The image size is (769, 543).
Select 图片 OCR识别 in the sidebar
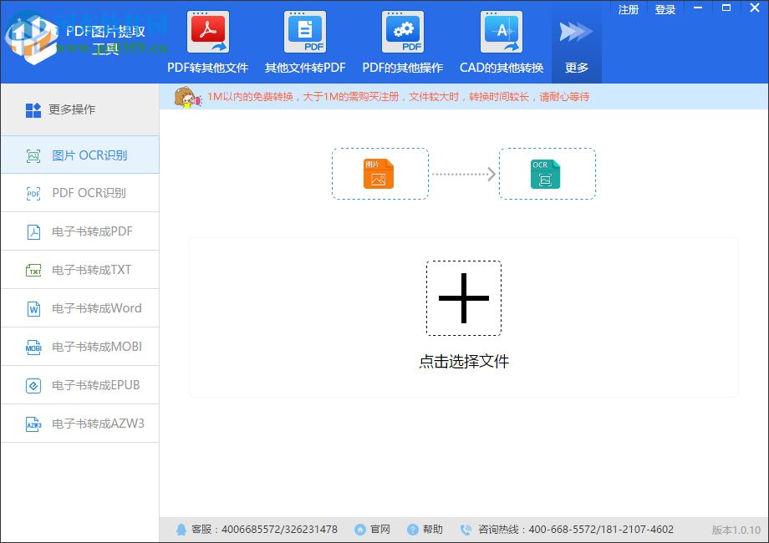[79, 155]
